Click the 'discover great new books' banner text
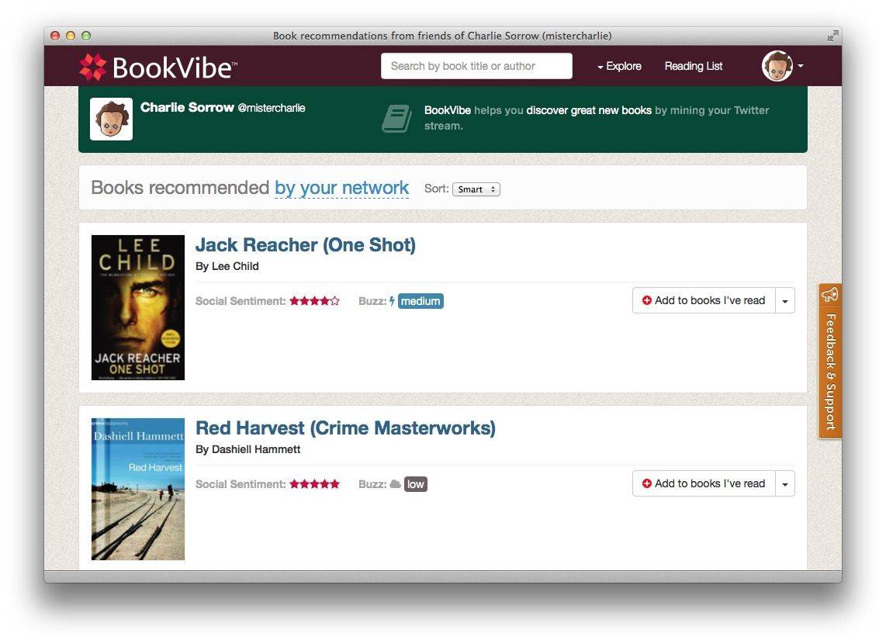886x644 pixels. pos(589,110)
